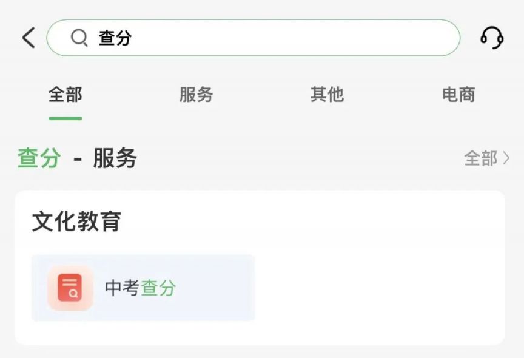The height and width of the screenshot is (358, 524).
Task: Click the 文化教育 category heading
Action: (76, 221)
